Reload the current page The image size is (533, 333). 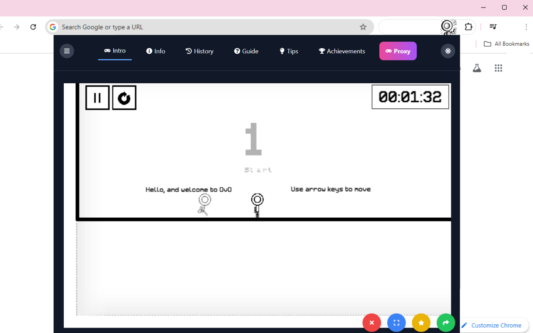[x=33, y=26]
